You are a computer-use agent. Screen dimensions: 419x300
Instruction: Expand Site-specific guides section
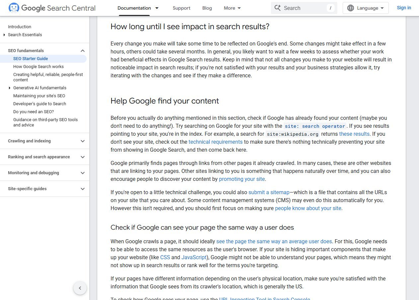[83, 189]
